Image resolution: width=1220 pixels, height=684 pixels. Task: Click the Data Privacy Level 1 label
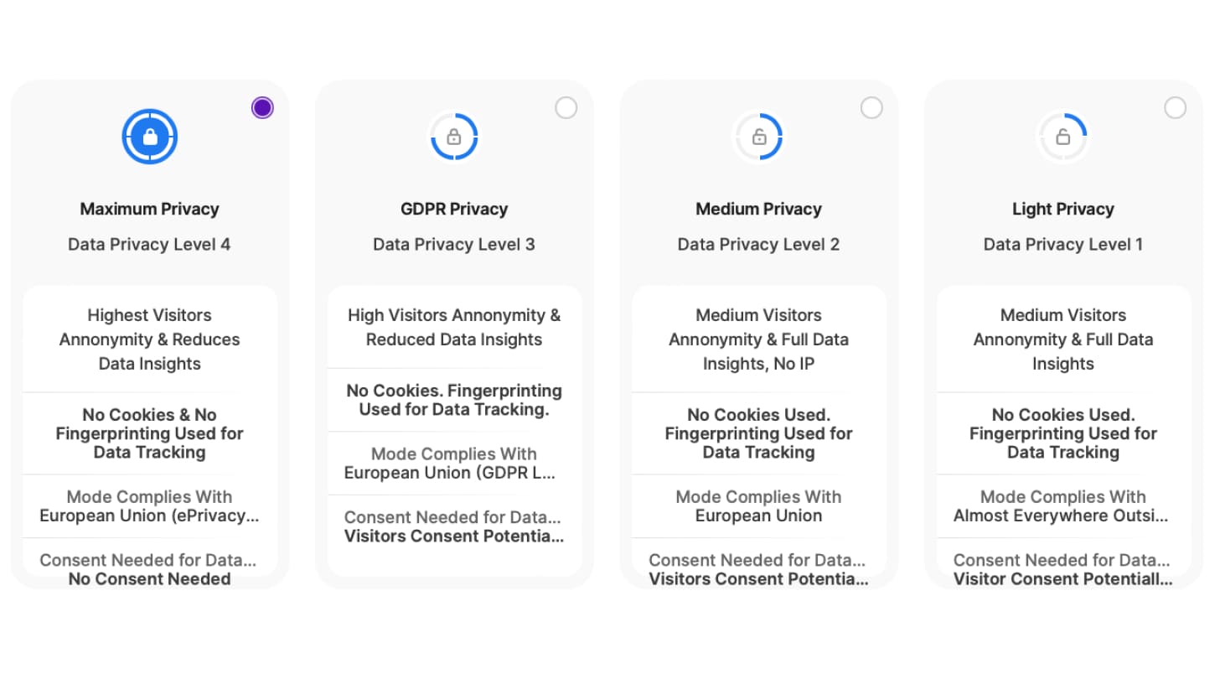coord(1062,245)
